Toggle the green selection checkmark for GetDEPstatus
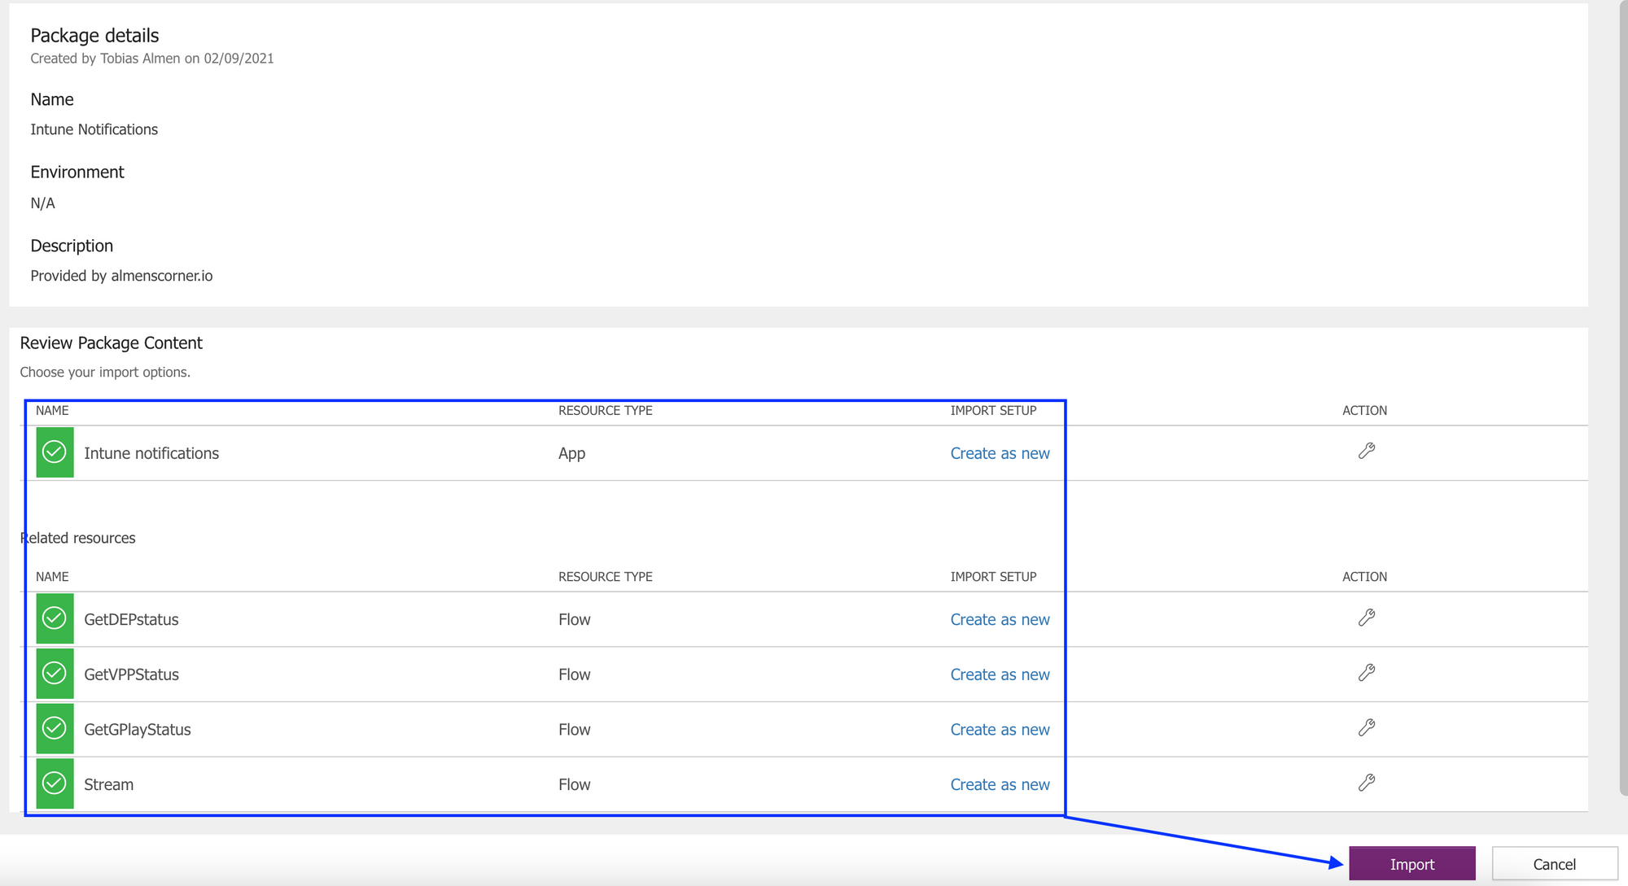This screenshot has height=886, width=1628. coord(55,618)
